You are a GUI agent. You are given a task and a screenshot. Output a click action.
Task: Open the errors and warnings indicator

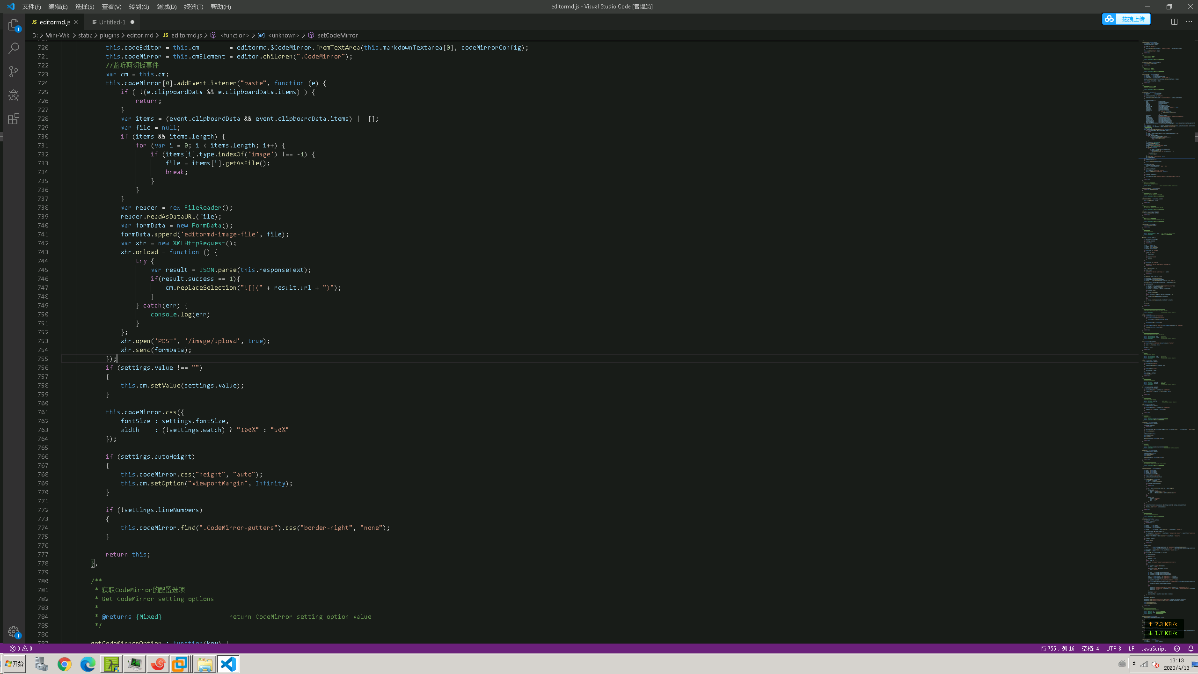[x=21, y=648]
